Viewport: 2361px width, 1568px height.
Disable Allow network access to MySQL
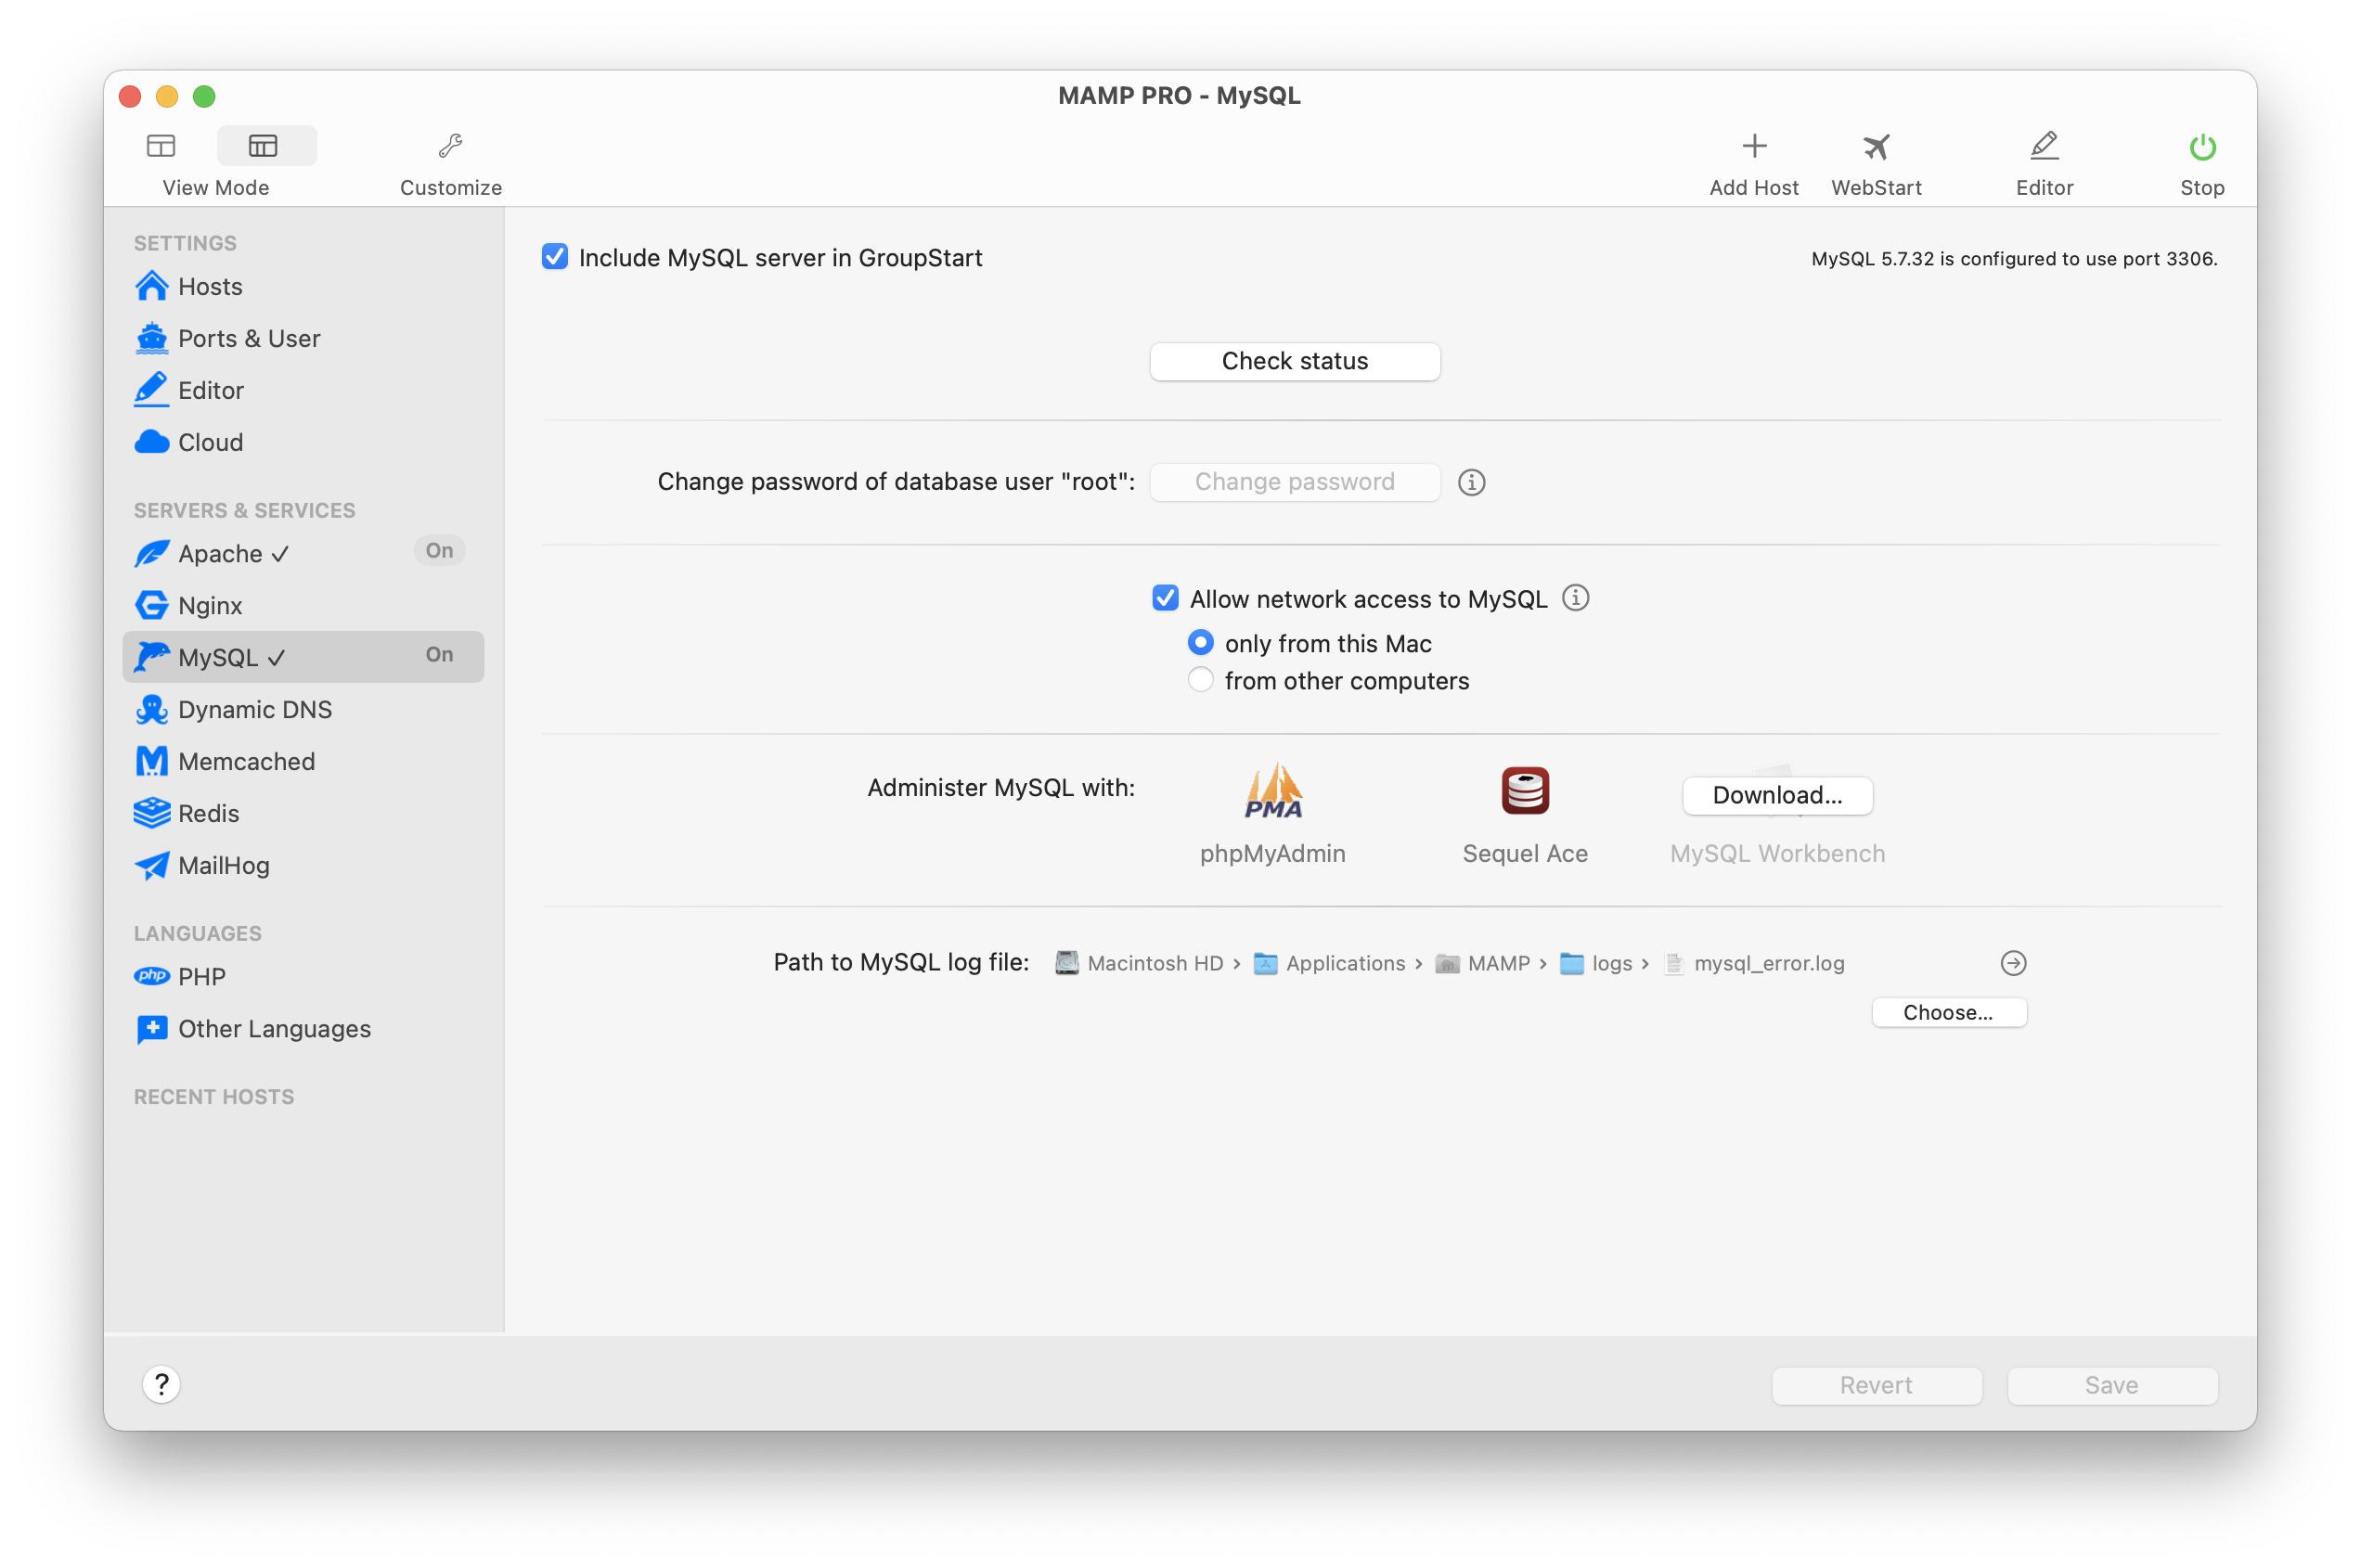tap(1165, 598)
